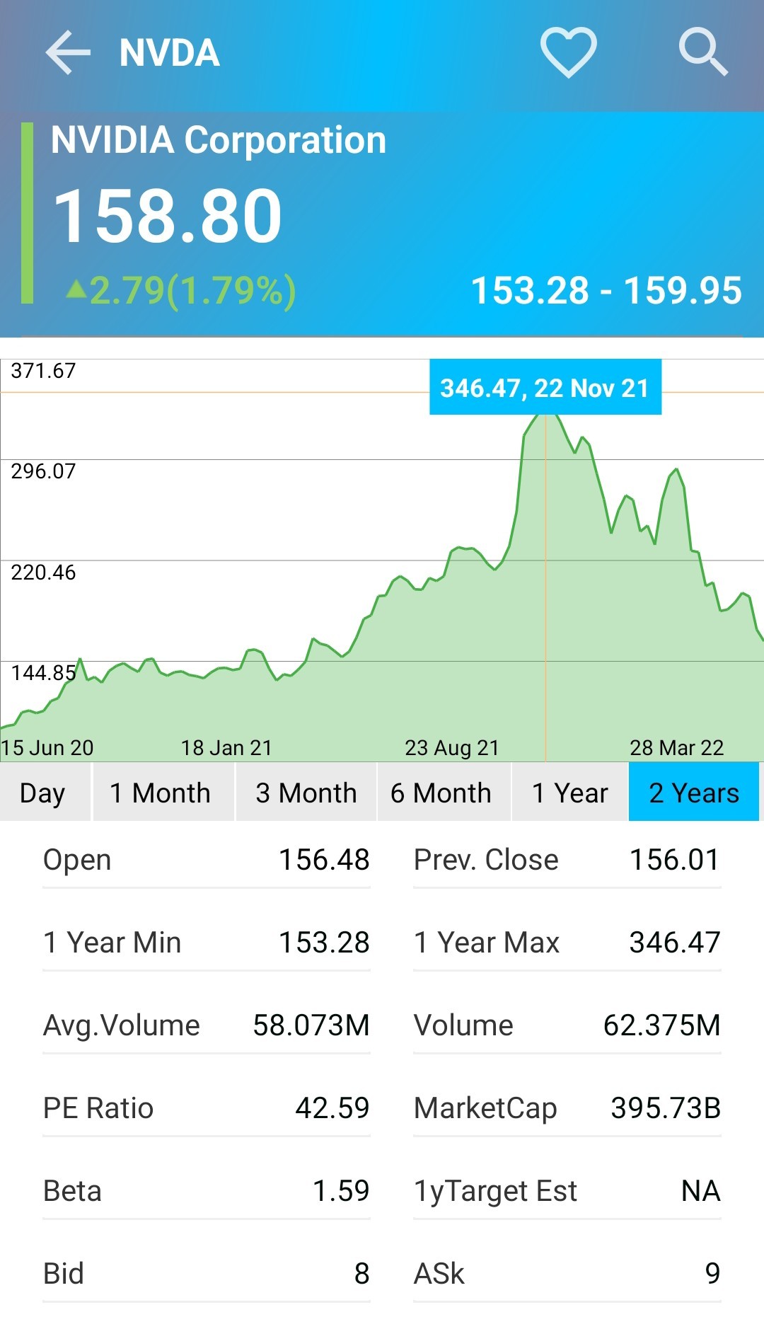Tap the back arrow icon

pos(68,52)
